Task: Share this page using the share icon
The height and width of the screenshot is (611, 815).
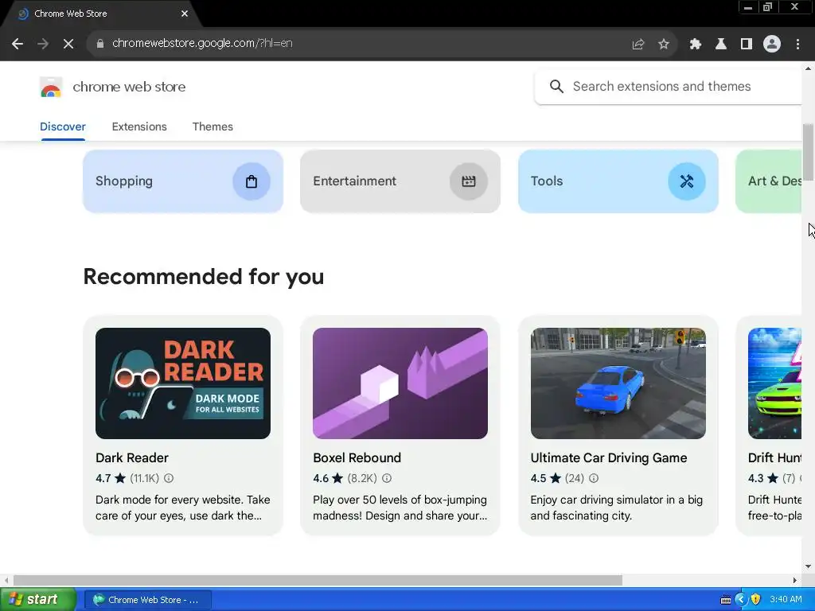Action: click(x=638, y=45)
